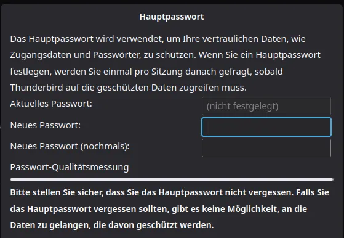
Task: Click the "Aktuelles Passwort:" label
Action: tap(51, 104)
